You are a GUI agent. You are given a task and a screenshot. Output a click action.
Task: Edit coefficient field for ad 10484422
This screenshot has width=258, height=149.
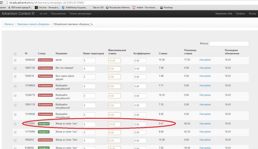140,61
